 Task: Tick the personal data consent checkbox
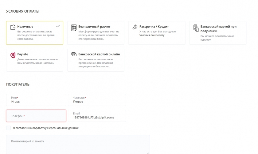coord(9,128)
